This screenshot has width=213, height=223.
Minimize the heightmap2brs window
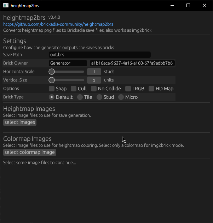tap(172, 5)
